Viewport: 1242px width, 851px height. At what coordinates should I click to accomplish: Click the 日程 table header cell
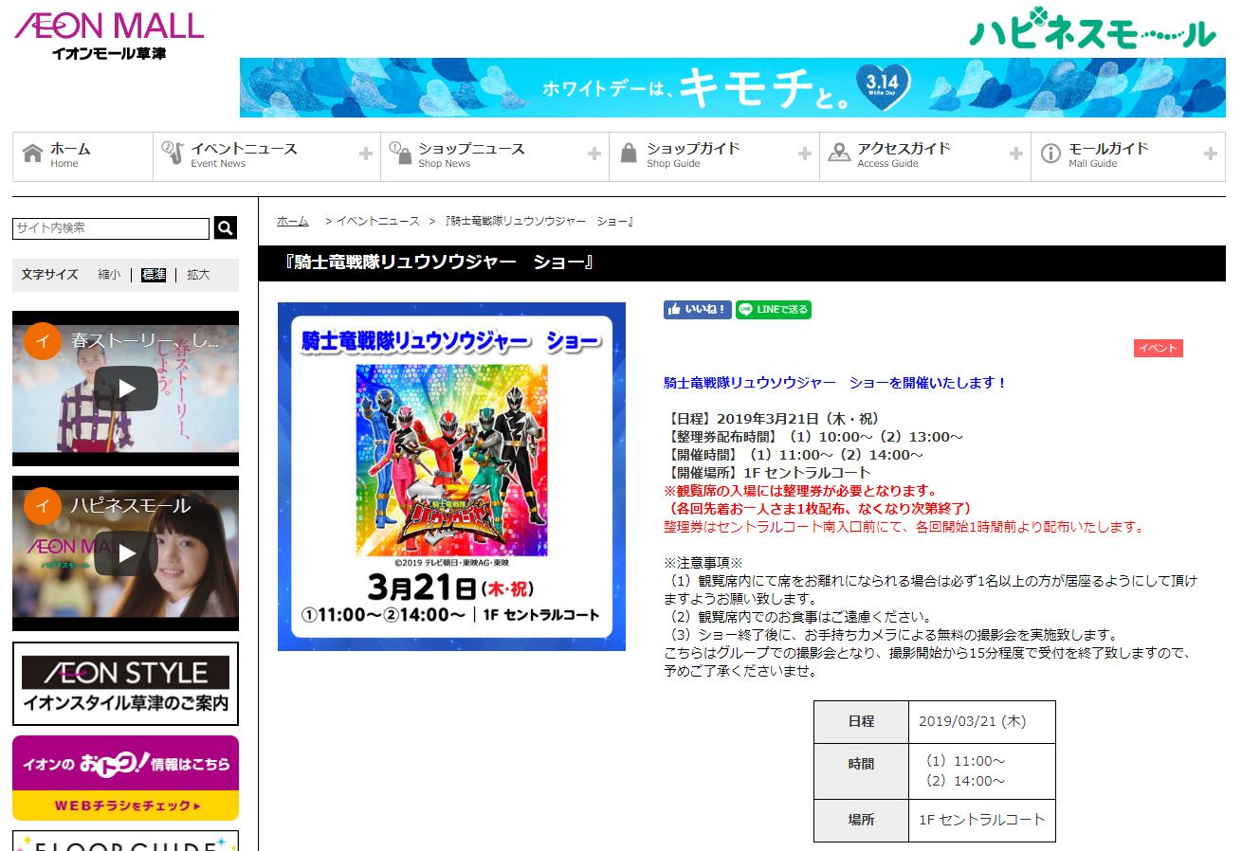pyautogui.click(x=861, y=721)
